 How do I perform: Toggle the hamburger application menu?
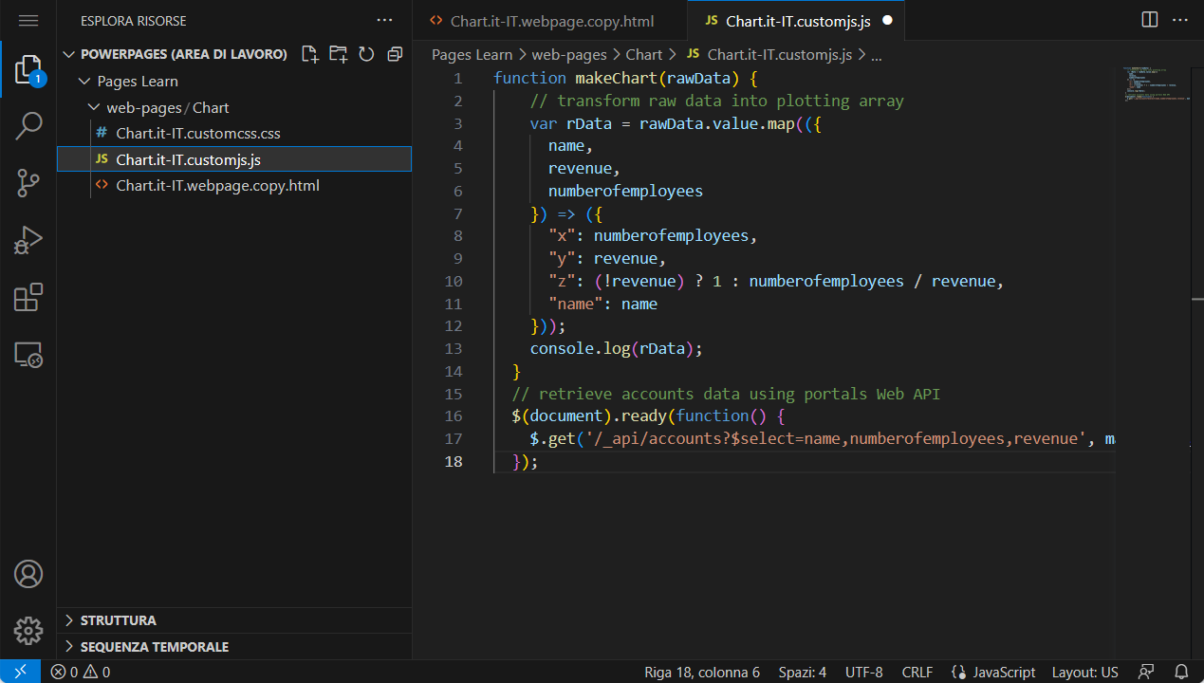28,20
